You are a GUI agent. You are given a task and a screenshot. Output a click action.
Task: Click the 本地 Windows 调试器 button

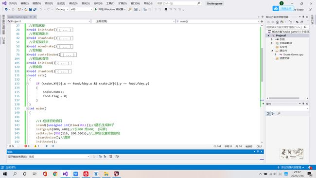(x=110, y=9)
